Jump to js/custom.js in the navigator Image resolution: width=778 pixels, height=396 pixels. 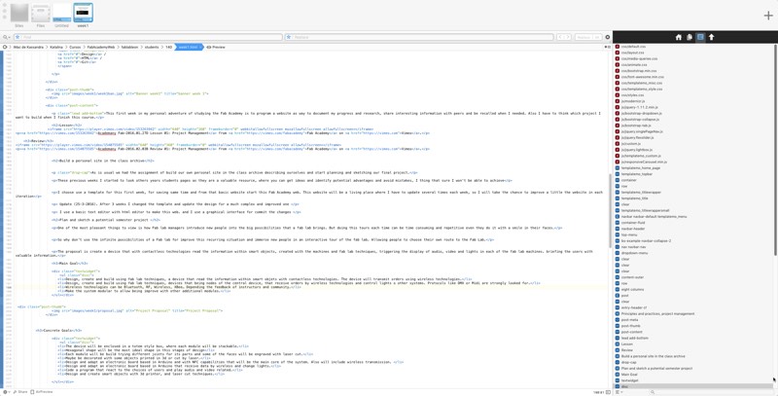click(630, 143)
